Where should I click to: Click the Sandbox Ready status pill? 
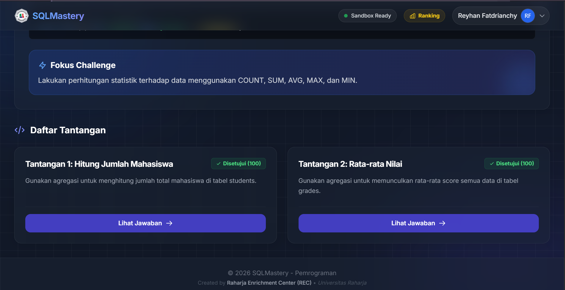pos(367,16)
